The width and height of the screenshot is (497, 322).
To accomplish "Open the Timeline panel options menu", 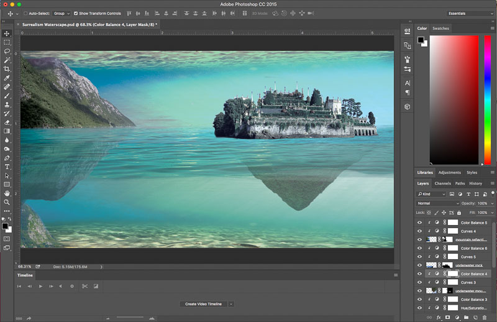I will (x=396, y=275).
